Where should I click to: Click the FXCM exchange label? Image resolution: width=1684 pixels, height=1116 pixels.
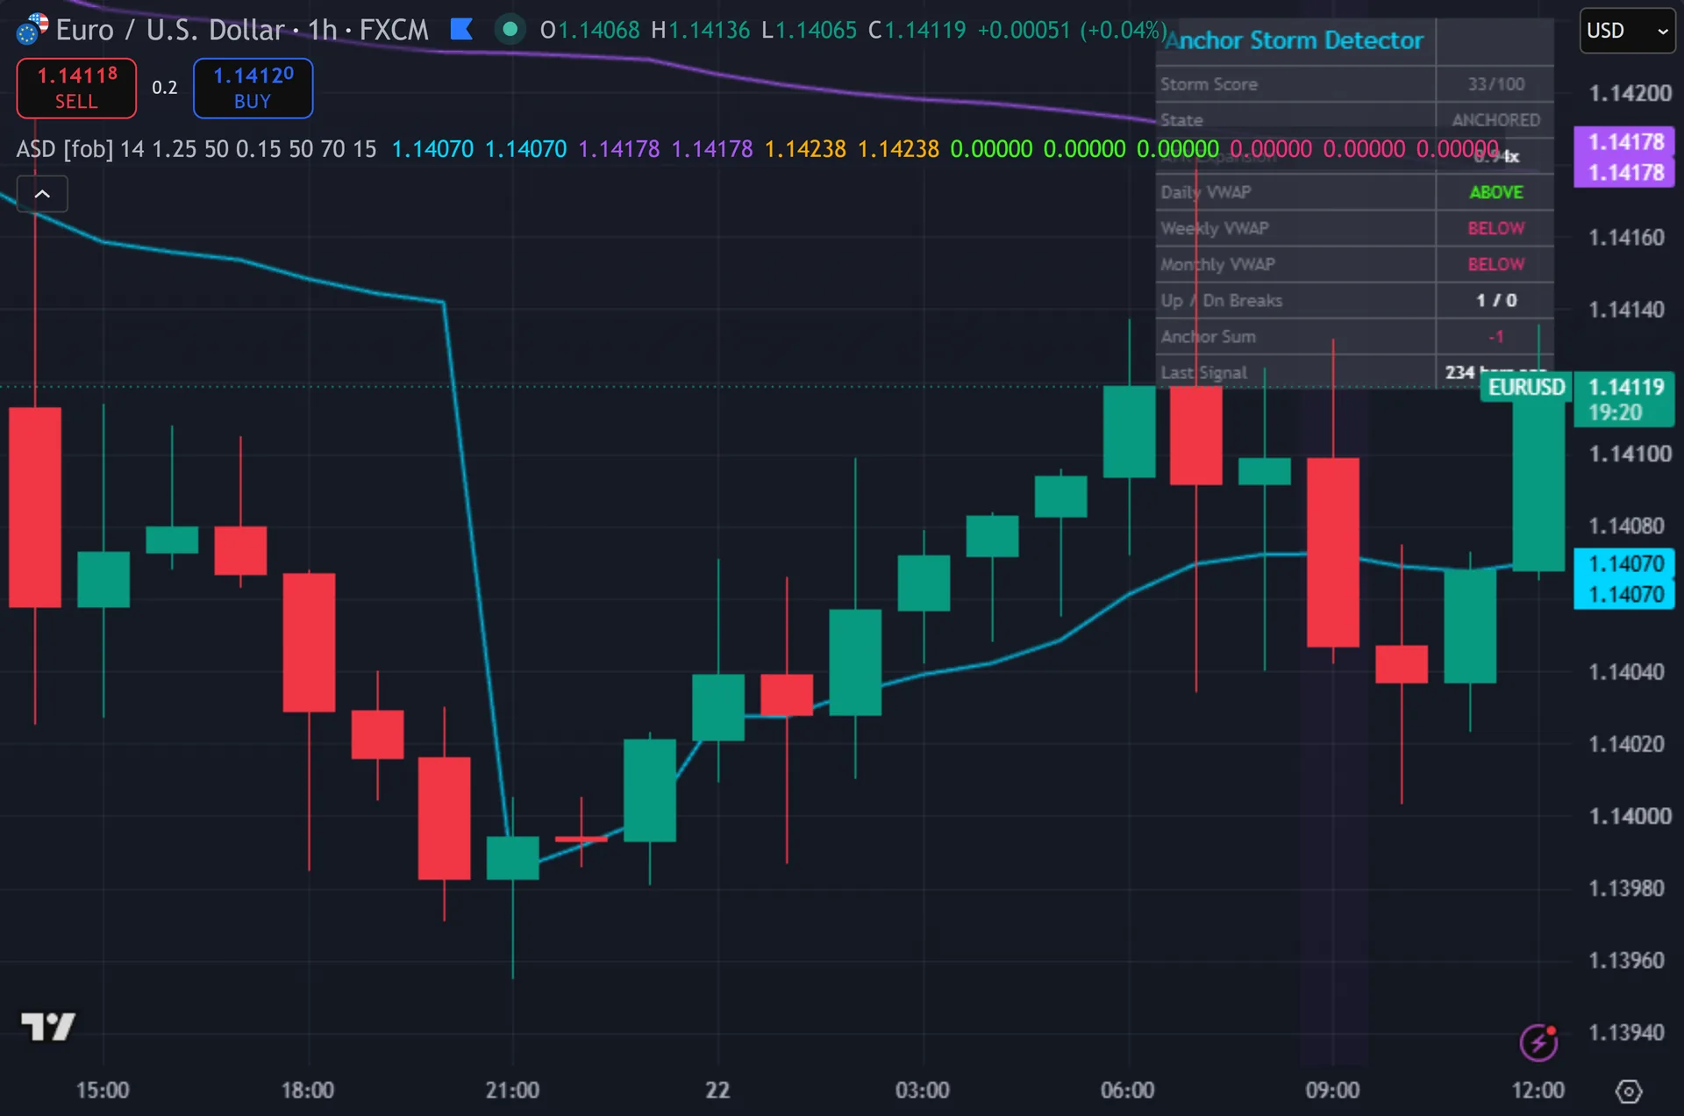tap(394, 30)
